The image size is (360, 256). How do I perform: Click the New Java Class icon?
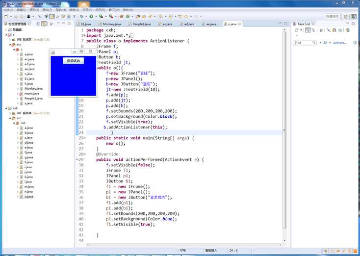point(128,17)
